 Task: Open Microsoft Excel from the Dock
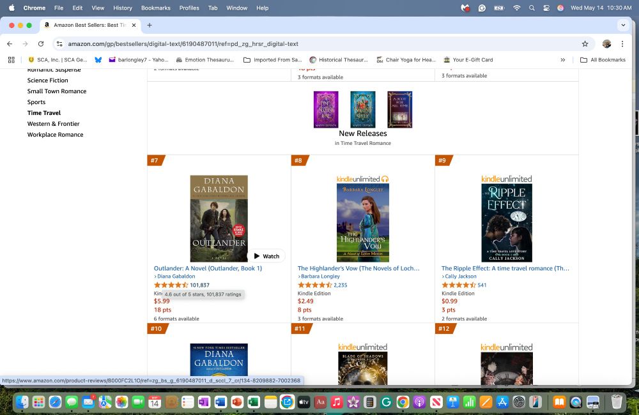click(254, 402)
